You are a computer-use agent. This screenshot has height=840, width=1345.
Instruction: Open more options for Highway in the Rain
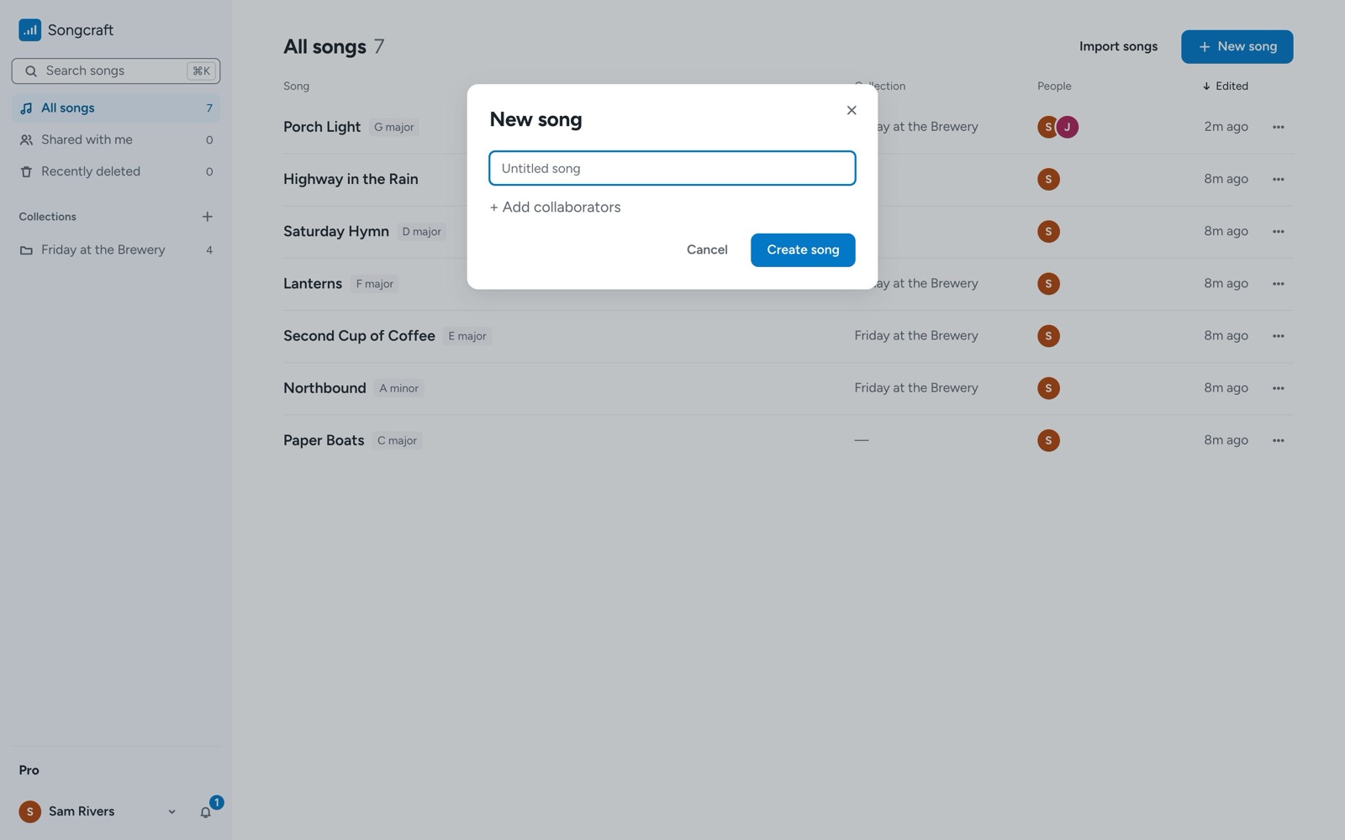(1278, 179)
